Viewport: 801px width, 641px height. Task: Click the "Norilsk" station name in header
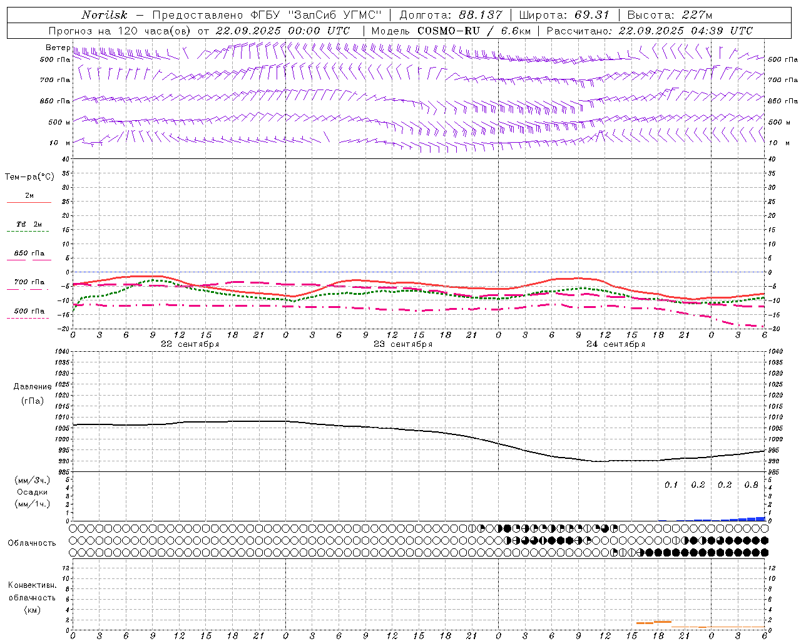pyautogui.click(x=105, y=15)
